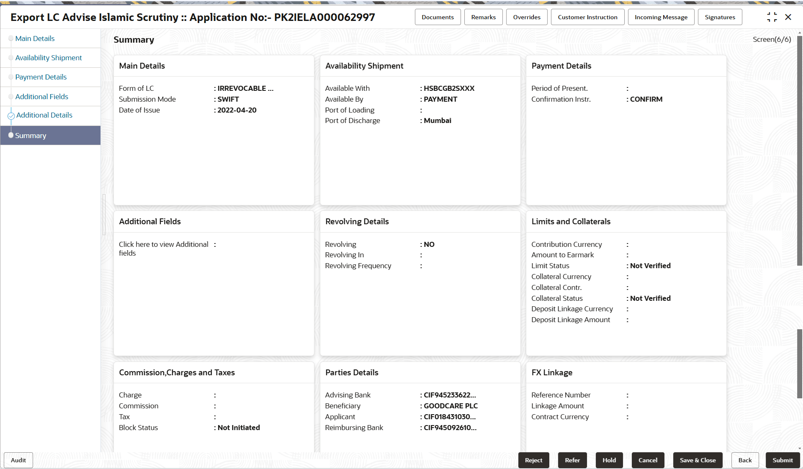Click the step circle next to Main Details
Viewport: 803px width, 469px height.
10,38
